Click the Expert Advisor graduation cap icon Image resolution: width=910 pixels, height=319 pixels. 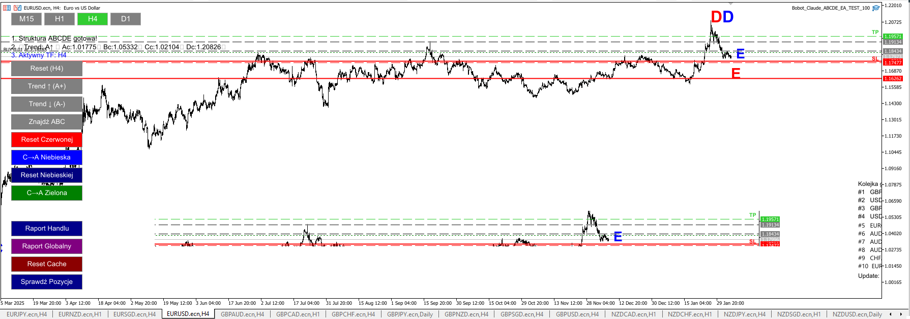(x=876, y=8)
